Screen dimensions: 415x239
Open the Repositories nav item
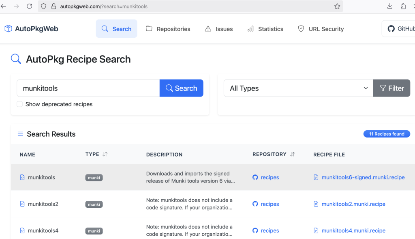coord(168,29)
